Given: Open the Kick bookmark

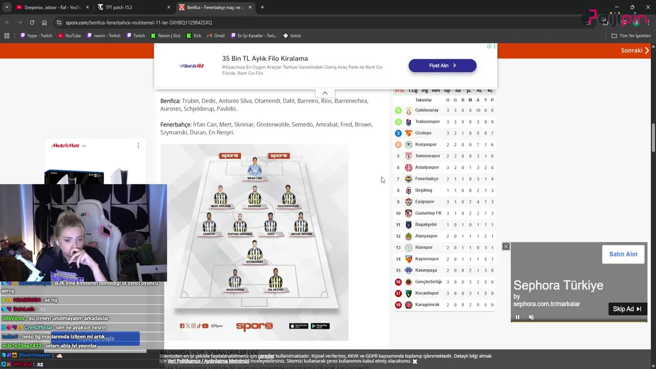Looking at the screenshot, I should click(194, 36).
